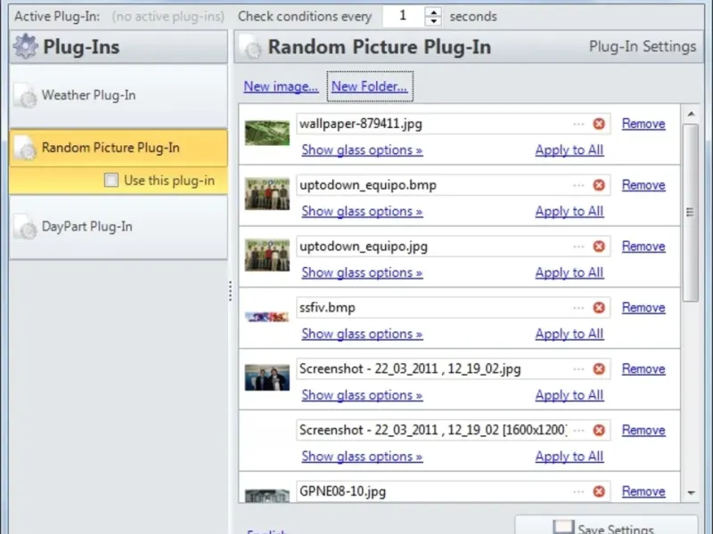Click the image list scrollbar thumb
Image resolution: width=713 pixels, height=534 pixels.
[x=691, y=212]
